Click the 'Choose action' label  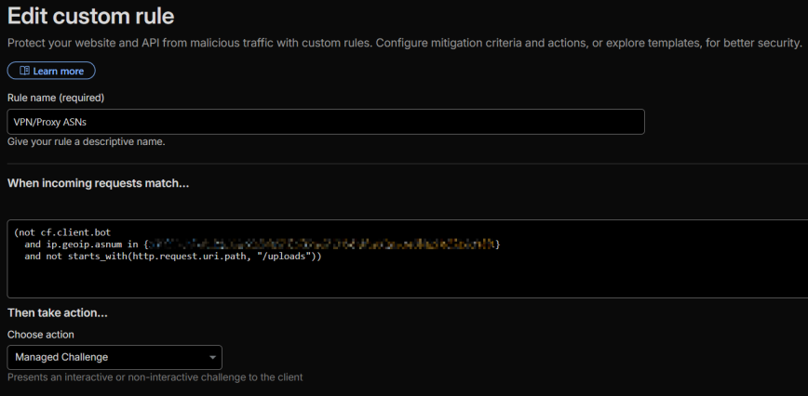point(41,335)
